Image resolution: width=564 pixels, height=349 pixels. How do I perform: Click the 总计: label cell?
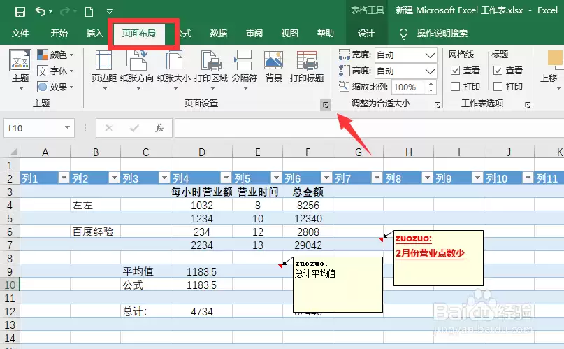pyautogui.click(x=145, y=311)
